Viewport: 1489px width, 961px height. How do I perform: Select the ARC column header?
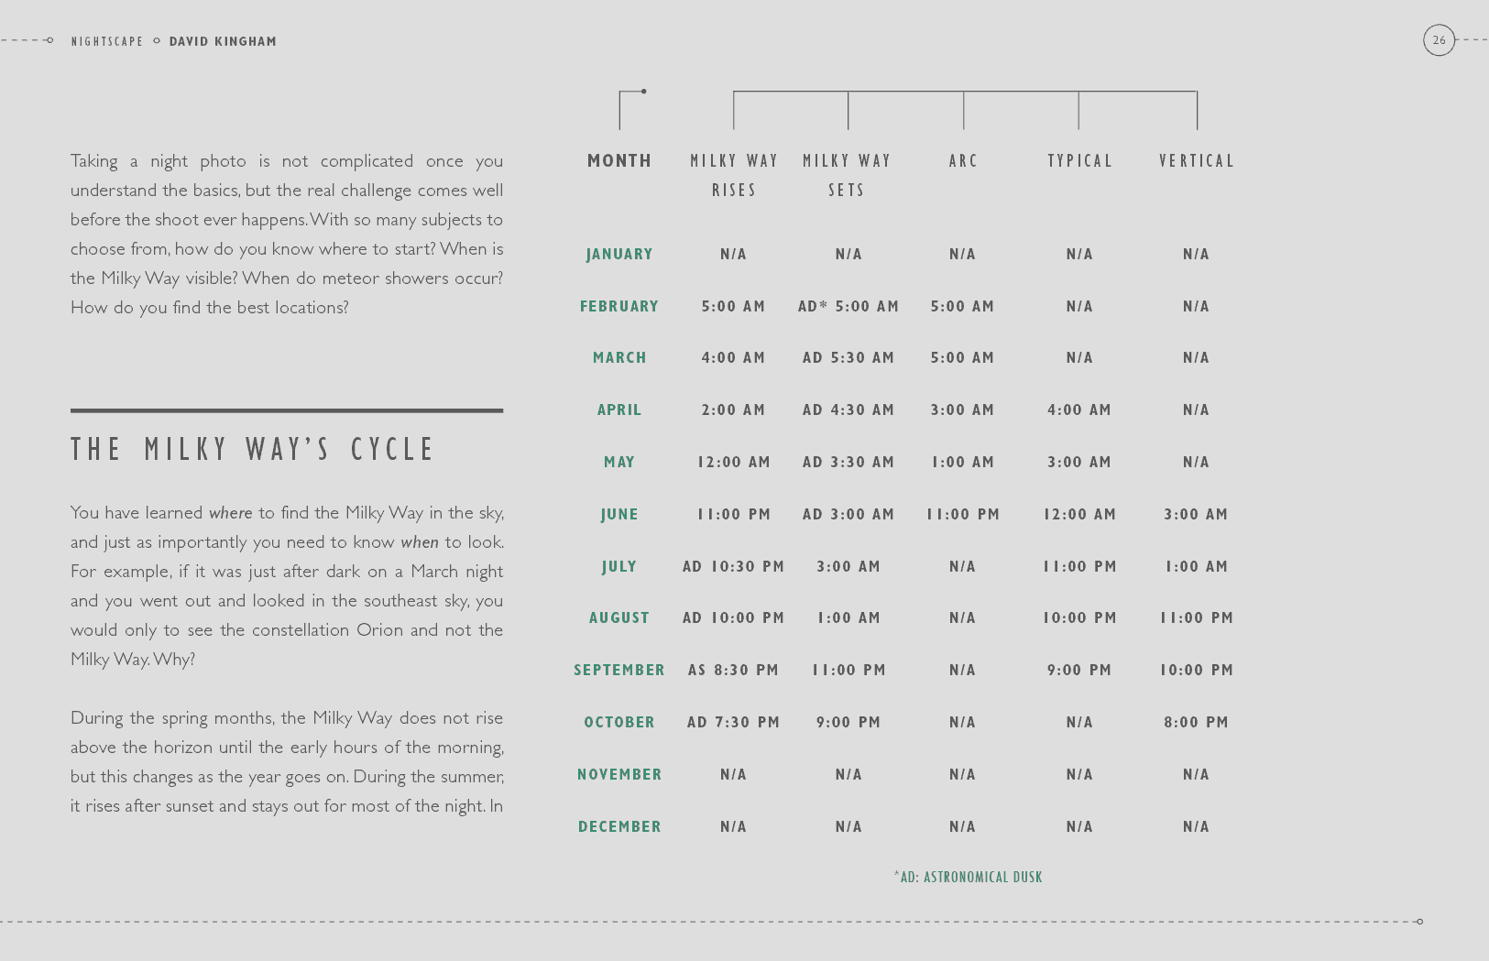pyautogui.click(x=963, y=161)
